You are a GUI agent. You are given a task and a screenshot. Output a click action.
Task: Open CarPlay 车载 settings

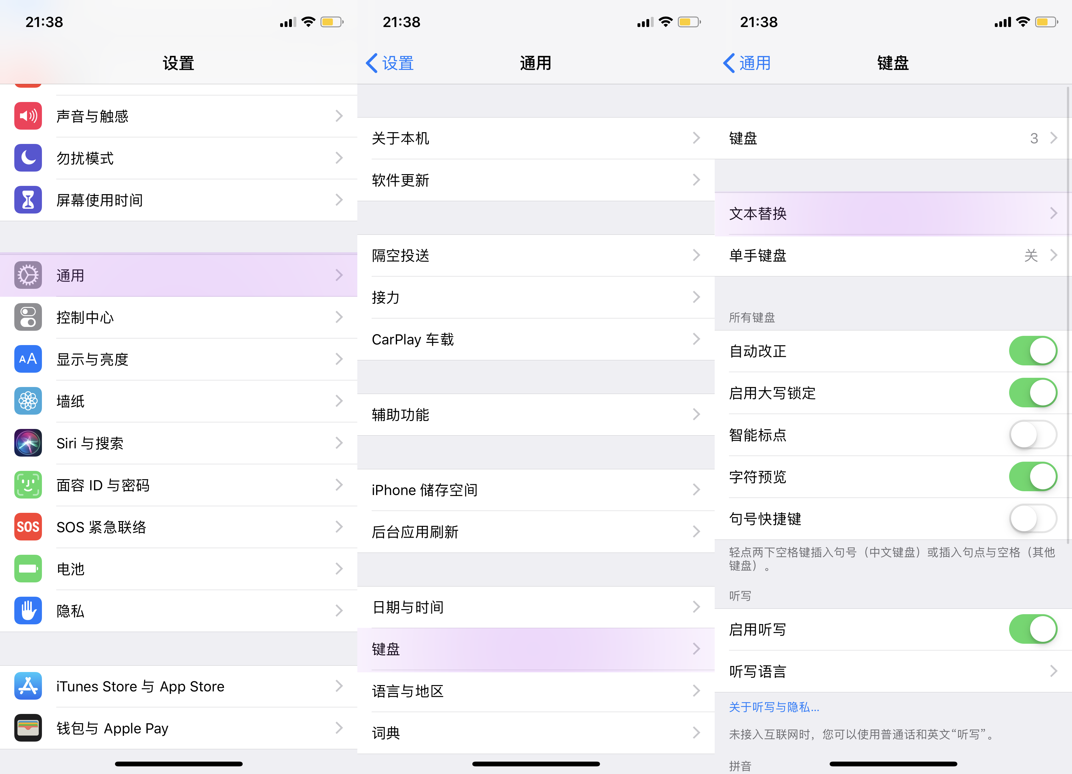pos(536,339)
